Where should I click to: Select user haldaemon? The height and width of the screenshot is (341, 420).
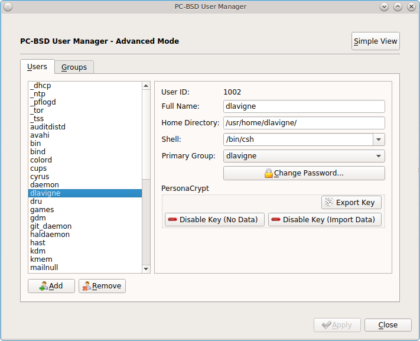coord(85,235)
